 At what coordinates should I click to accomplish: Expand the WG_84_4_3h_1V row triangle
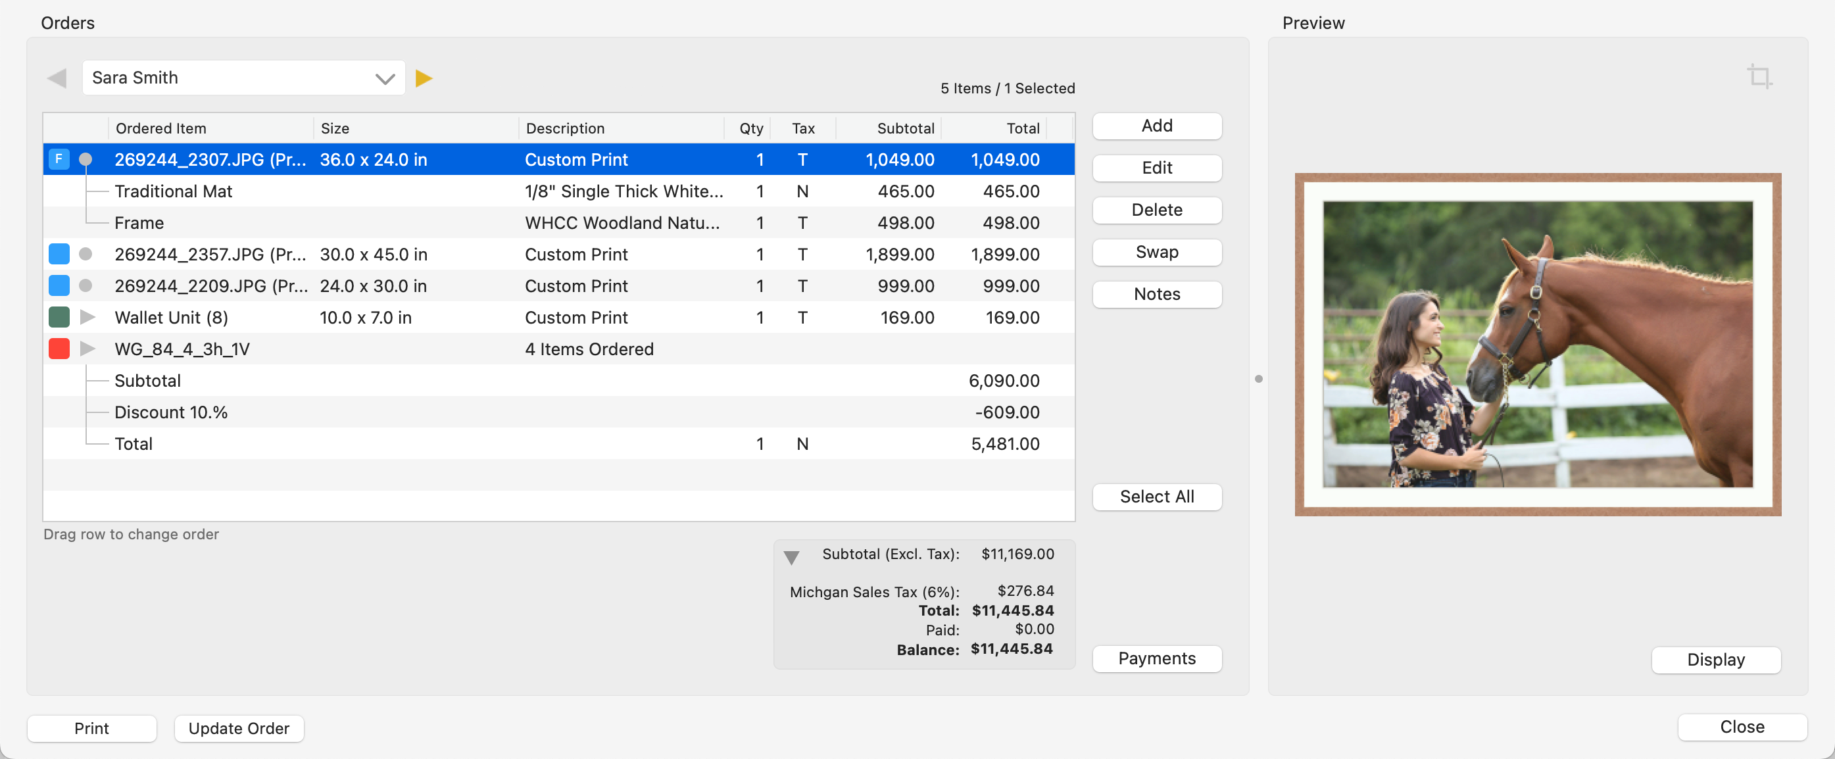[x=87, y=349]
